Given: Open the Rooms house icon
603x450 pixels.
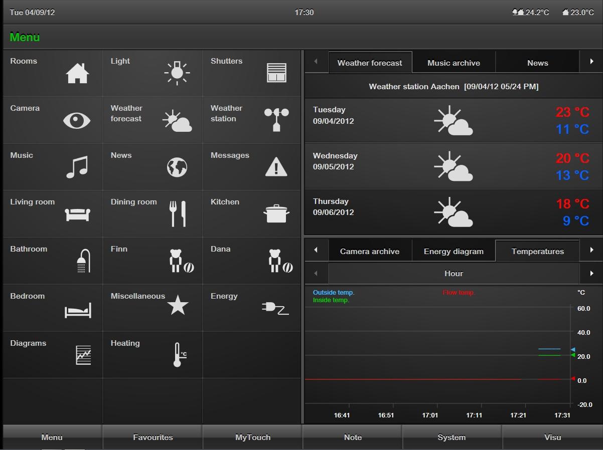Looking at the screenshot, I should pos(77,73).
